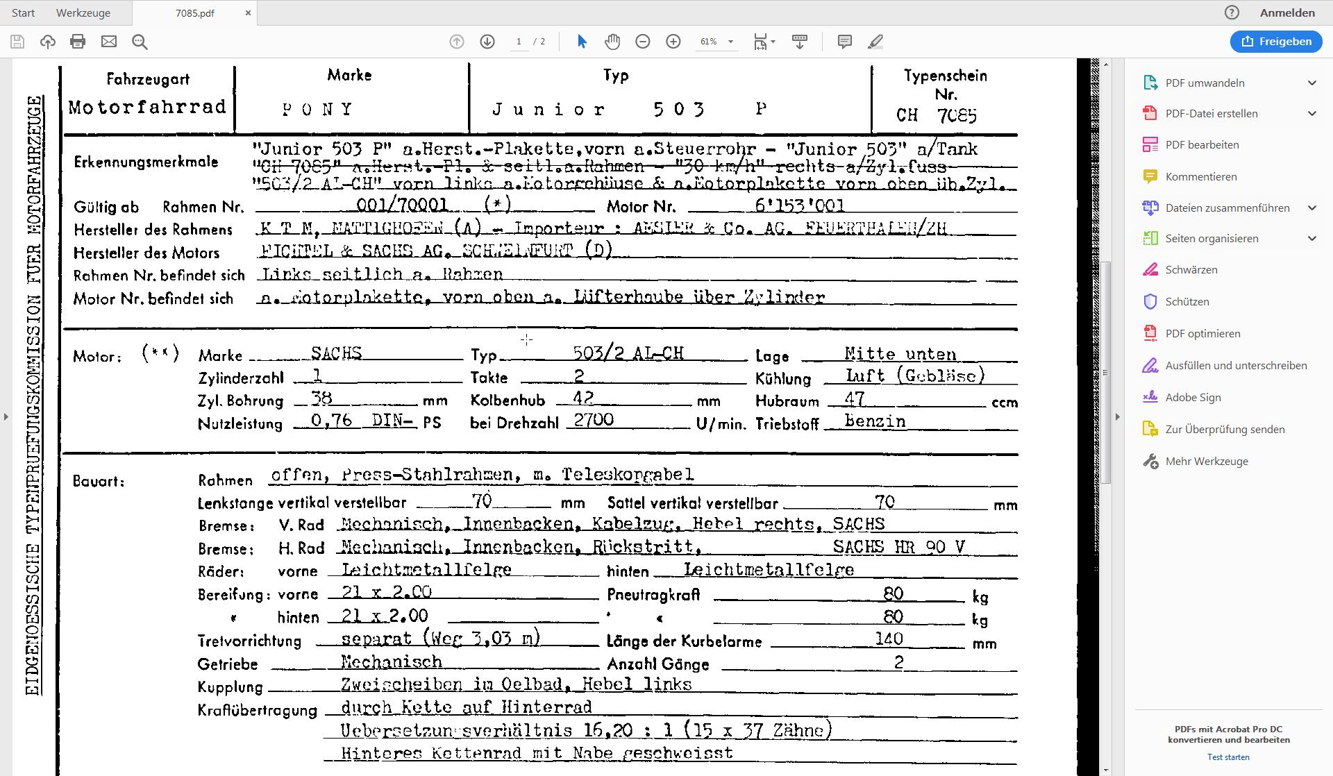Select the highlighter pen tool
The height and width of the screenshot is (776, 1333).
point(875,42)
